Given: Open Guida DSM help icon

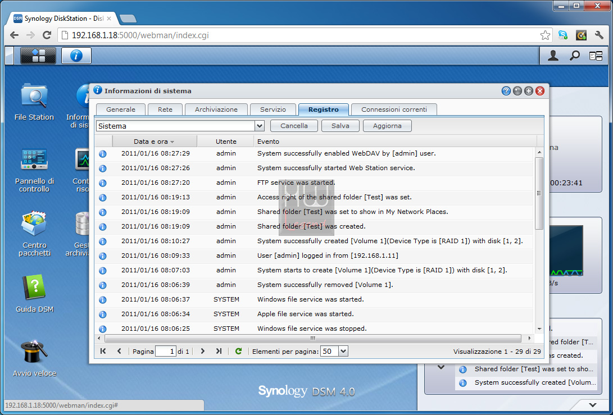Looking at the screenshot, I should (x=34, y=294).
